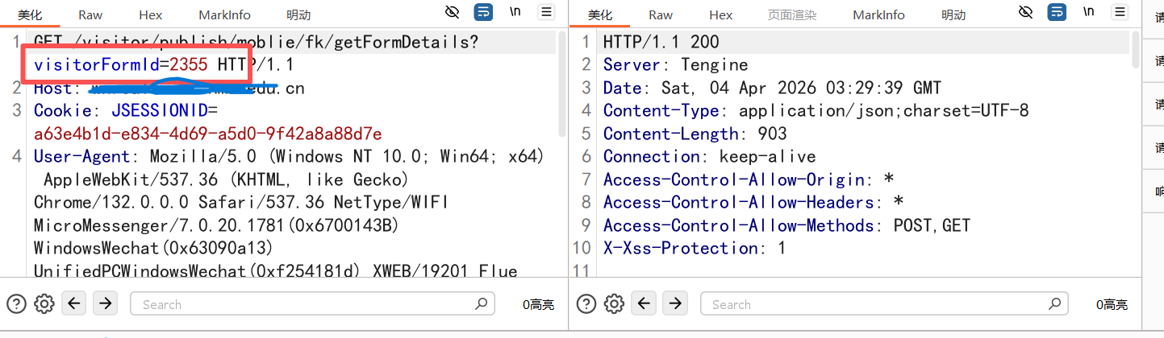Toggle word wrap icon in response panel
The height and width of the screenshot is (338, 1164).
[x=1057, y=12]
